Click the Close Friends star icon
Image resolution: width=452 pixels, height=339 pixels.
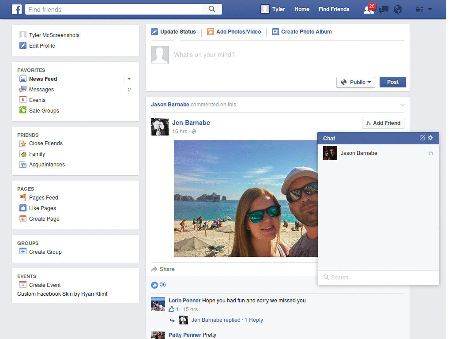click(23, 143)
